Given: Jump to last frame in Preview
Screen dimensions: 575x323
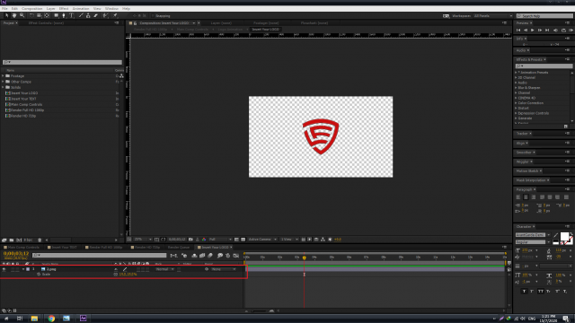Looking at the screenshot, I should (547, 30).
